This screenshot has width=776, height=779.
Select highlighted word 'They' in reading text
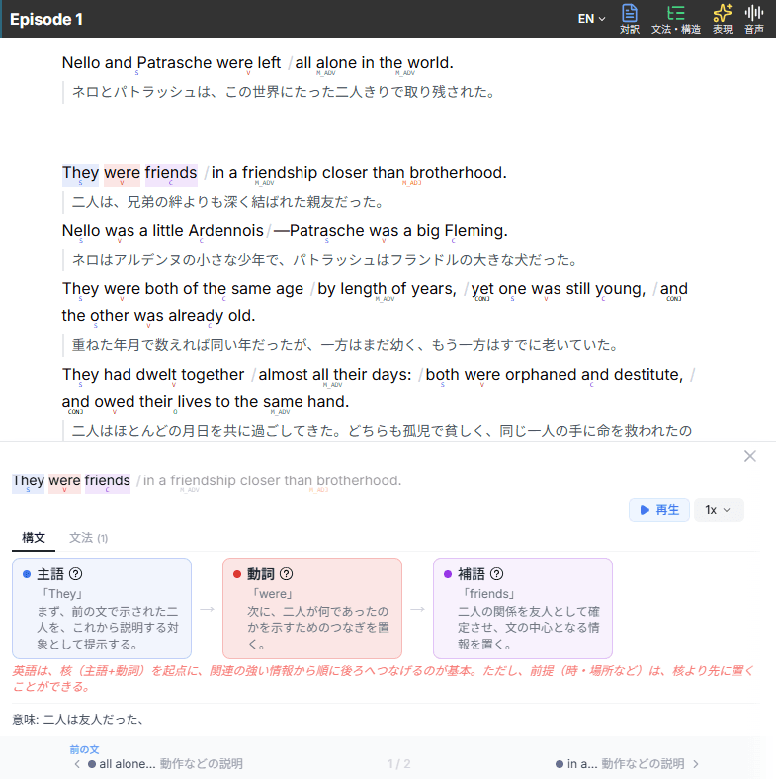80,173
